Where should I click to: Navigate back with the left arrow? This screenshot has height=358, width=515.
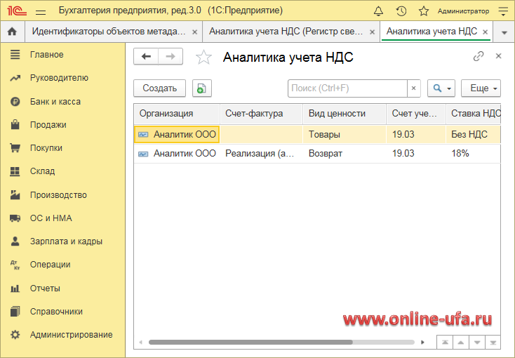pos(146,57)
